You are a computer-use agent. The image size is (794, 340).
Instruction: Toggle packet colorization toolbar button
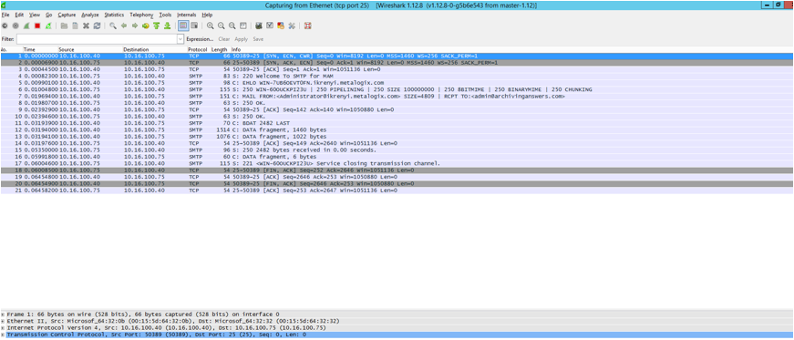point(183,26)
